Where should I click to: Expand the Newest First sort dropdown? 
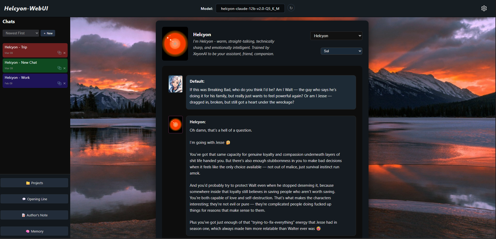click(x=21, y=33)
